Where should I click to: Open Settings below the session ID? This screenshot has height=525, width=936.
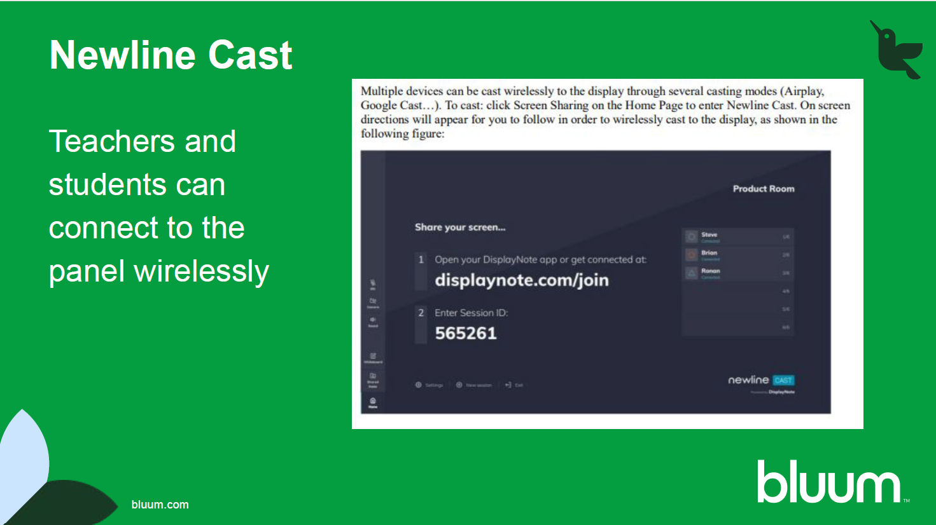coord(430,385)
